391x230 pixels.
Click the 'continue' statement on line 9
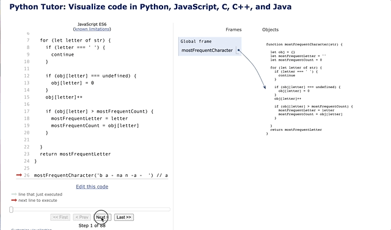coord(62,54)
